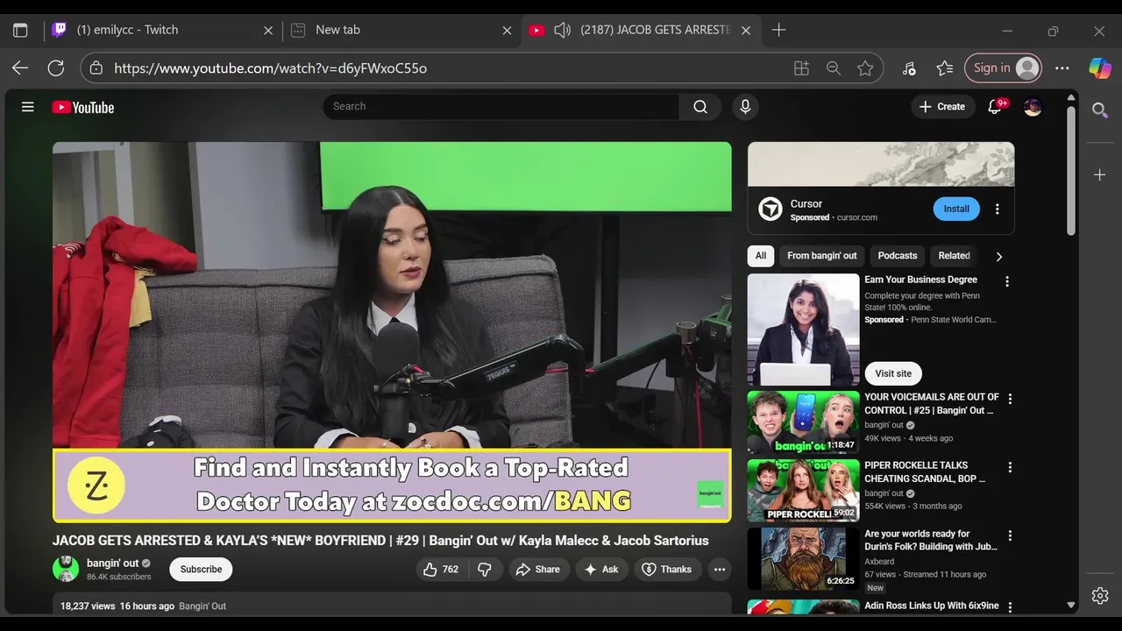Open PIPER ROCKELLE TALKS thumbnail
Screen dimensions: 1122x631
[x=803, y=490]
